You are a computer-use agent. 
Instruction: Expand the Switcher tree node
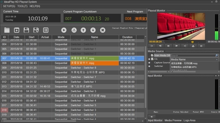click(149, 66)
